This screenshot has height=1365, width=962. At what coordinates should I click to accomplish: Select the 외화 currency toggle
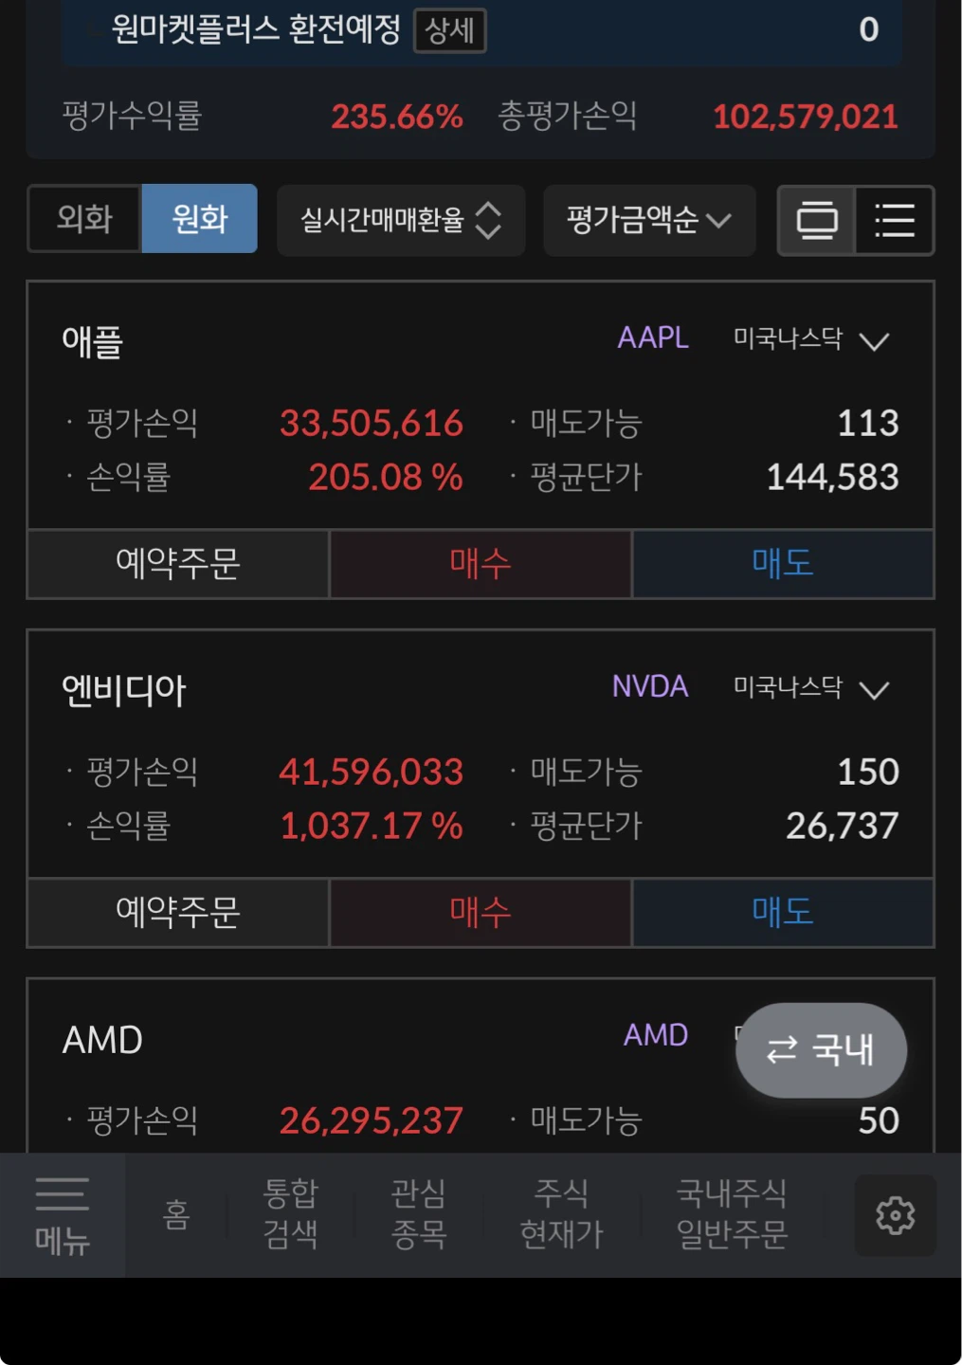click(84, 219)
